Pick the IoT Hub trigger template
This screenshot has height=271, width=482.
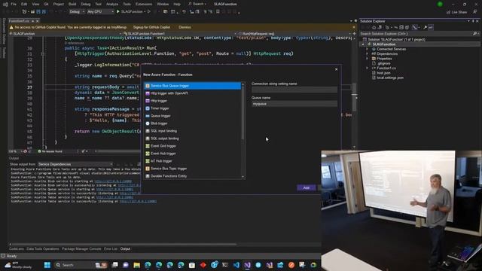tap(193, 161)
